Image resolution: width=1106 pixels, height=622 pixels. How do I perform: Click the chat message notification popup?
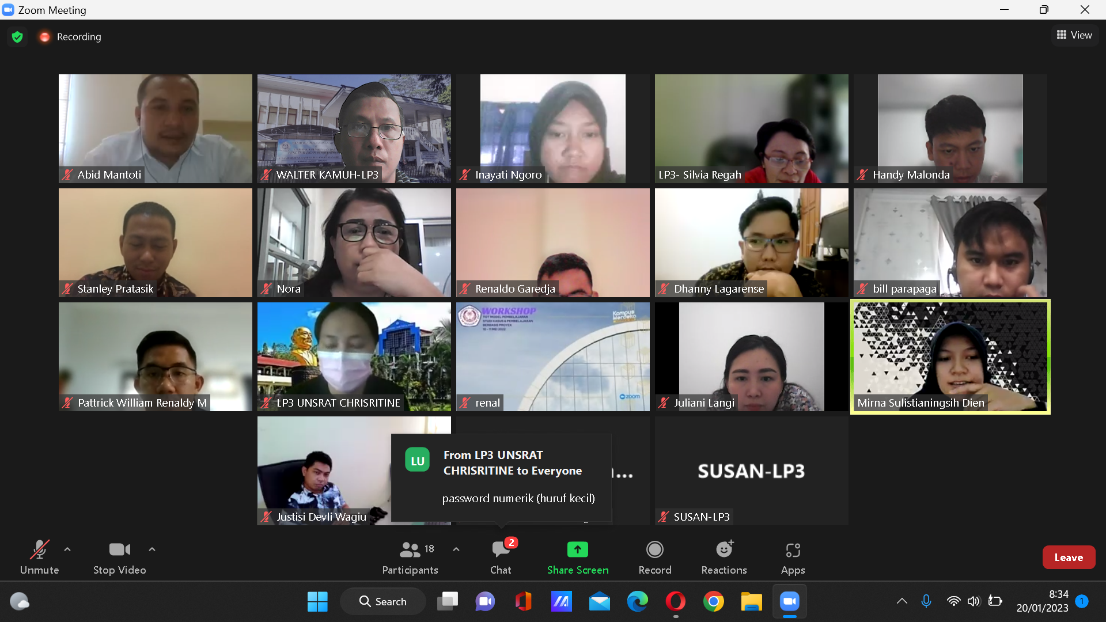501,478
